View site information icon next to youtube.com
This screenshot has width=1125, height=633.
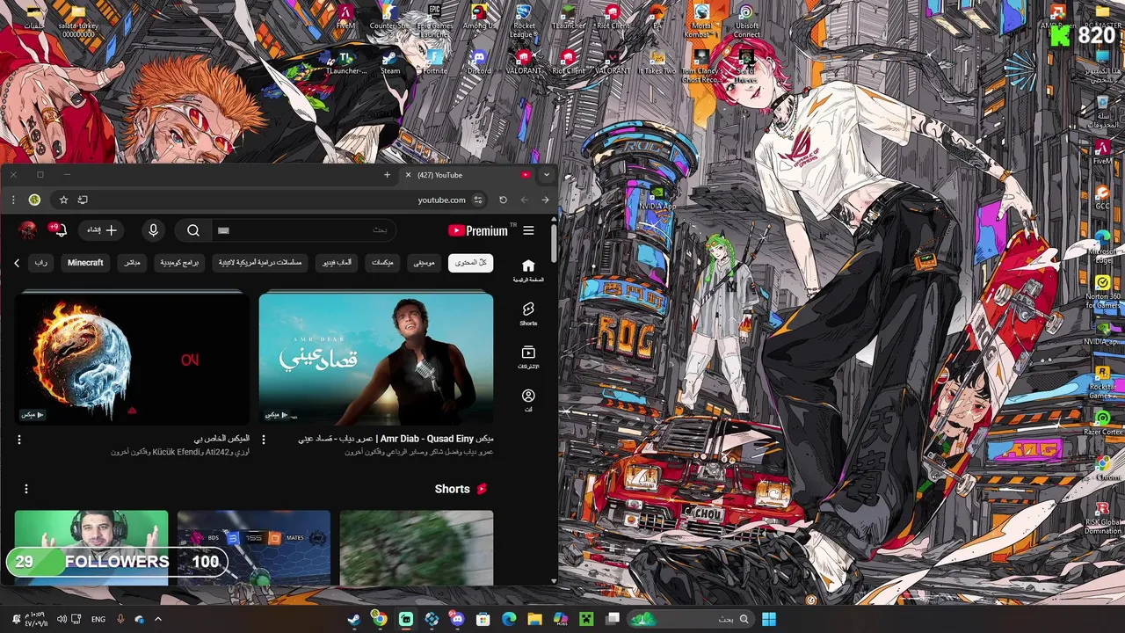[478, 200]
